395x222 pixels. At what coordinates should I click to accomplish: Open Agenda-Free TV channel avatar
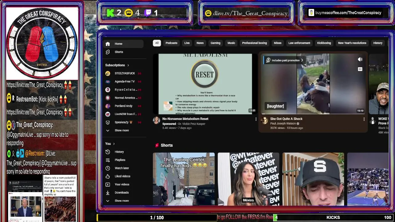pyautogui.click(x=108, y=82)
